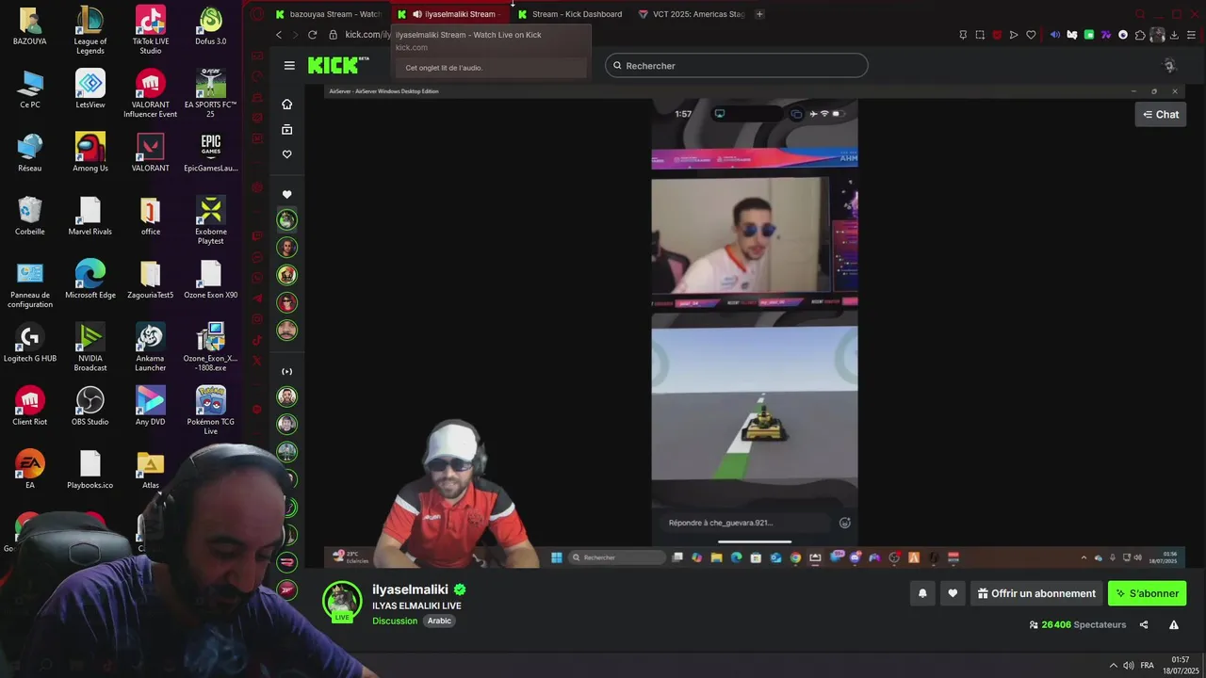Click the Rechercher search field on Kick
The height and width of the screenshot is (678, 1206).
pos(736,66)
